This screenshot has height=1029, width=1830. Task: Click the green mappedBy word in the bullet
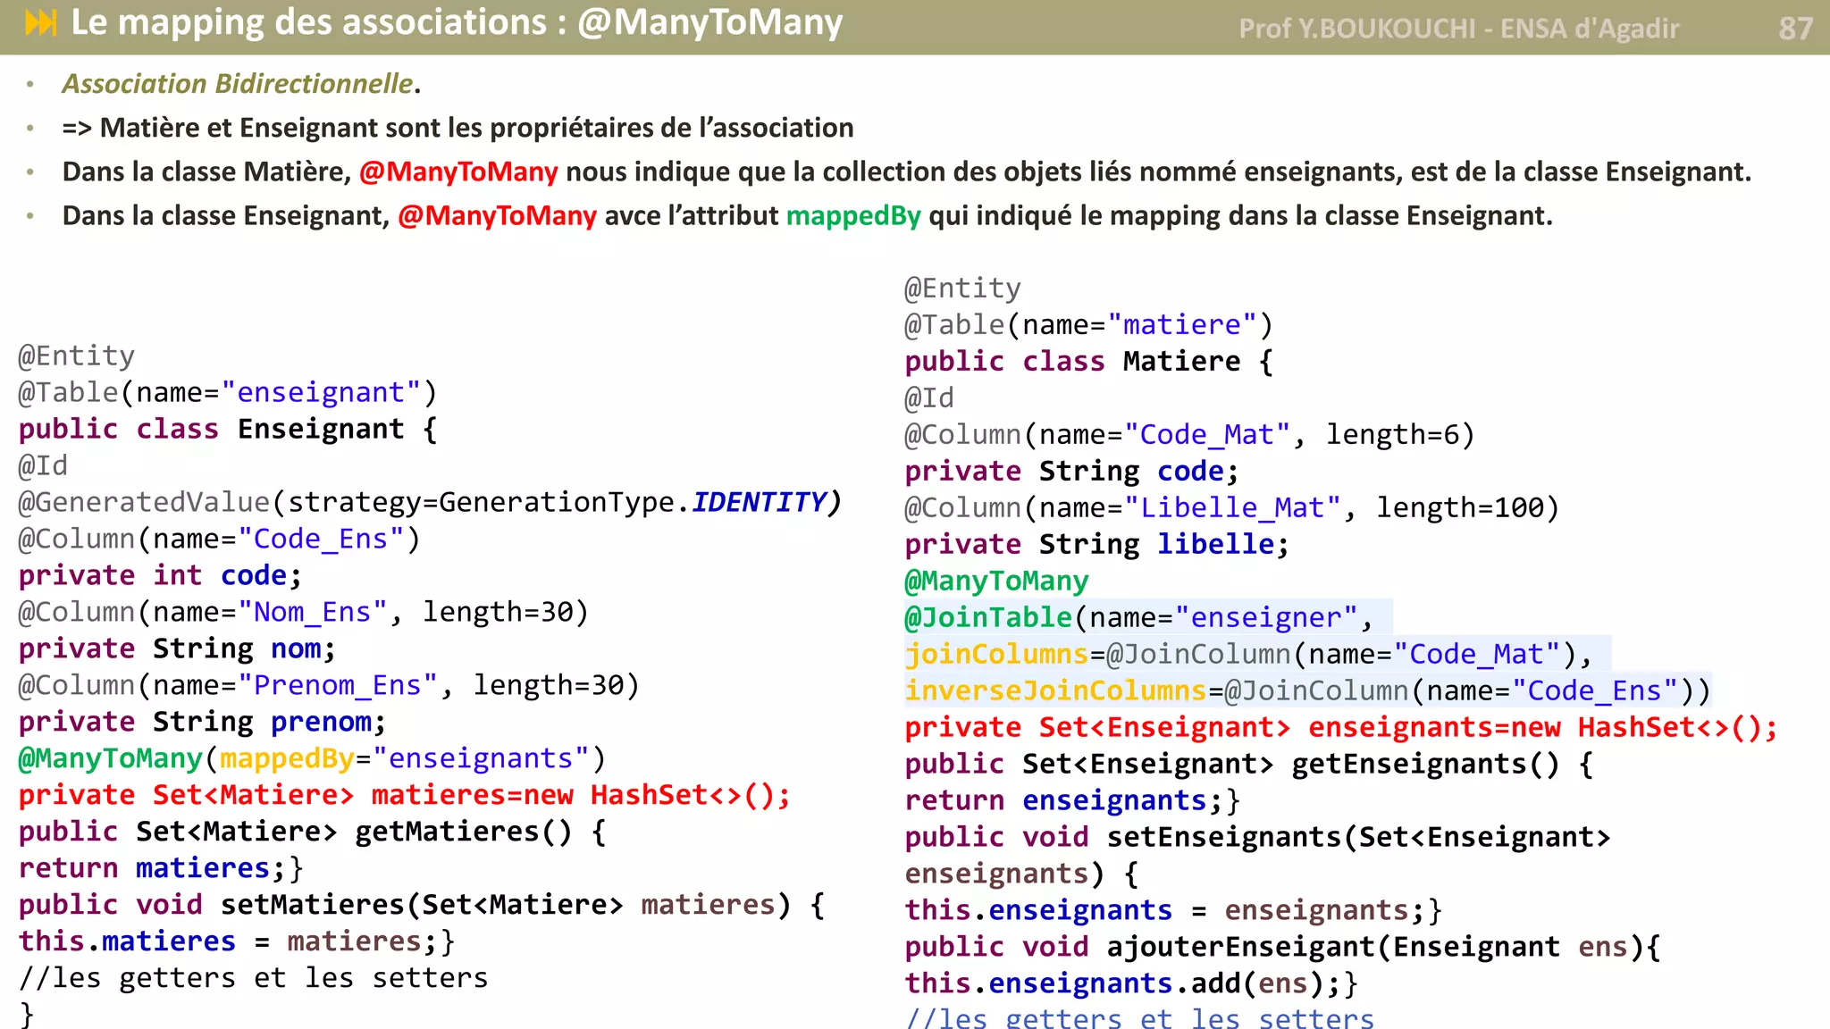(x=852, y=216)
